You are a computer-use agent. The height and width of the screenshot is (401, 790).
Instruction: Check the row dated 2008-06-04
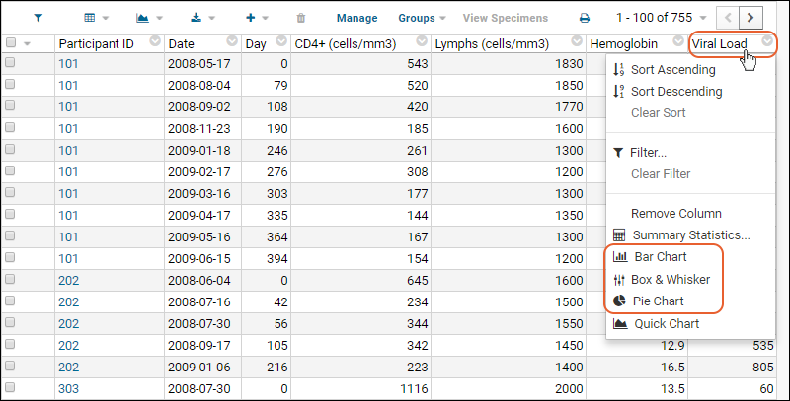click(10, 280)
